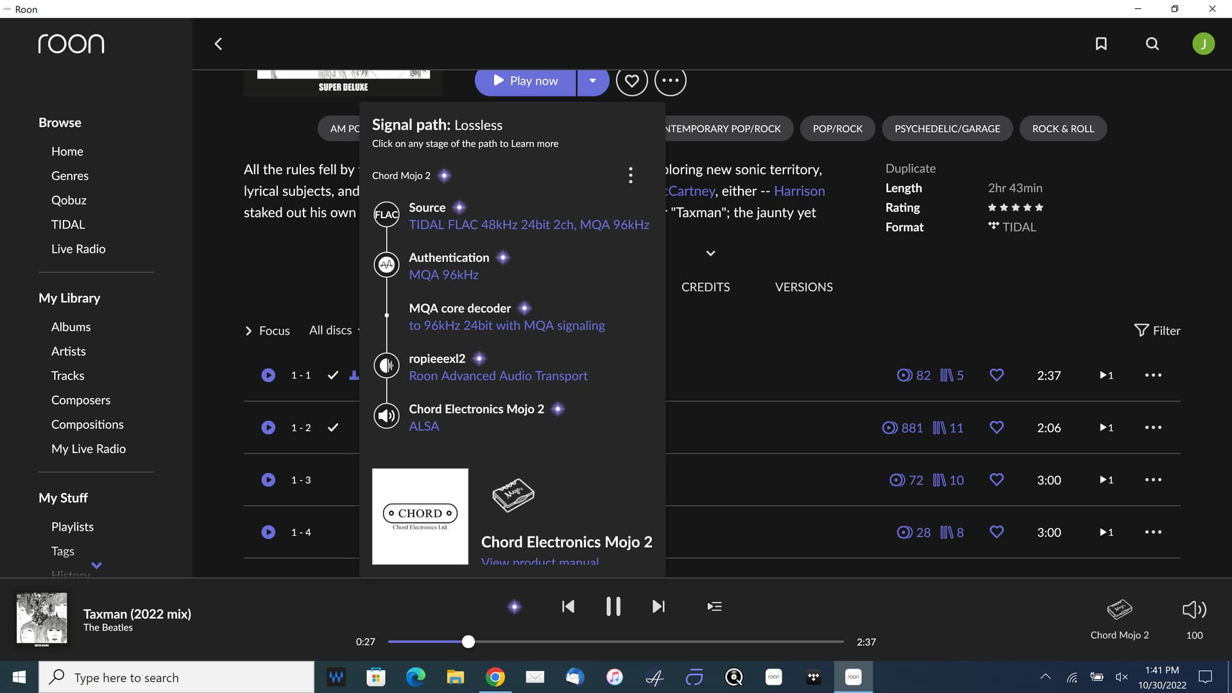Favorite the track lasting 2:06
Image resolution: width=1232 pixels, height=693 pixels.
coord(997,427)
